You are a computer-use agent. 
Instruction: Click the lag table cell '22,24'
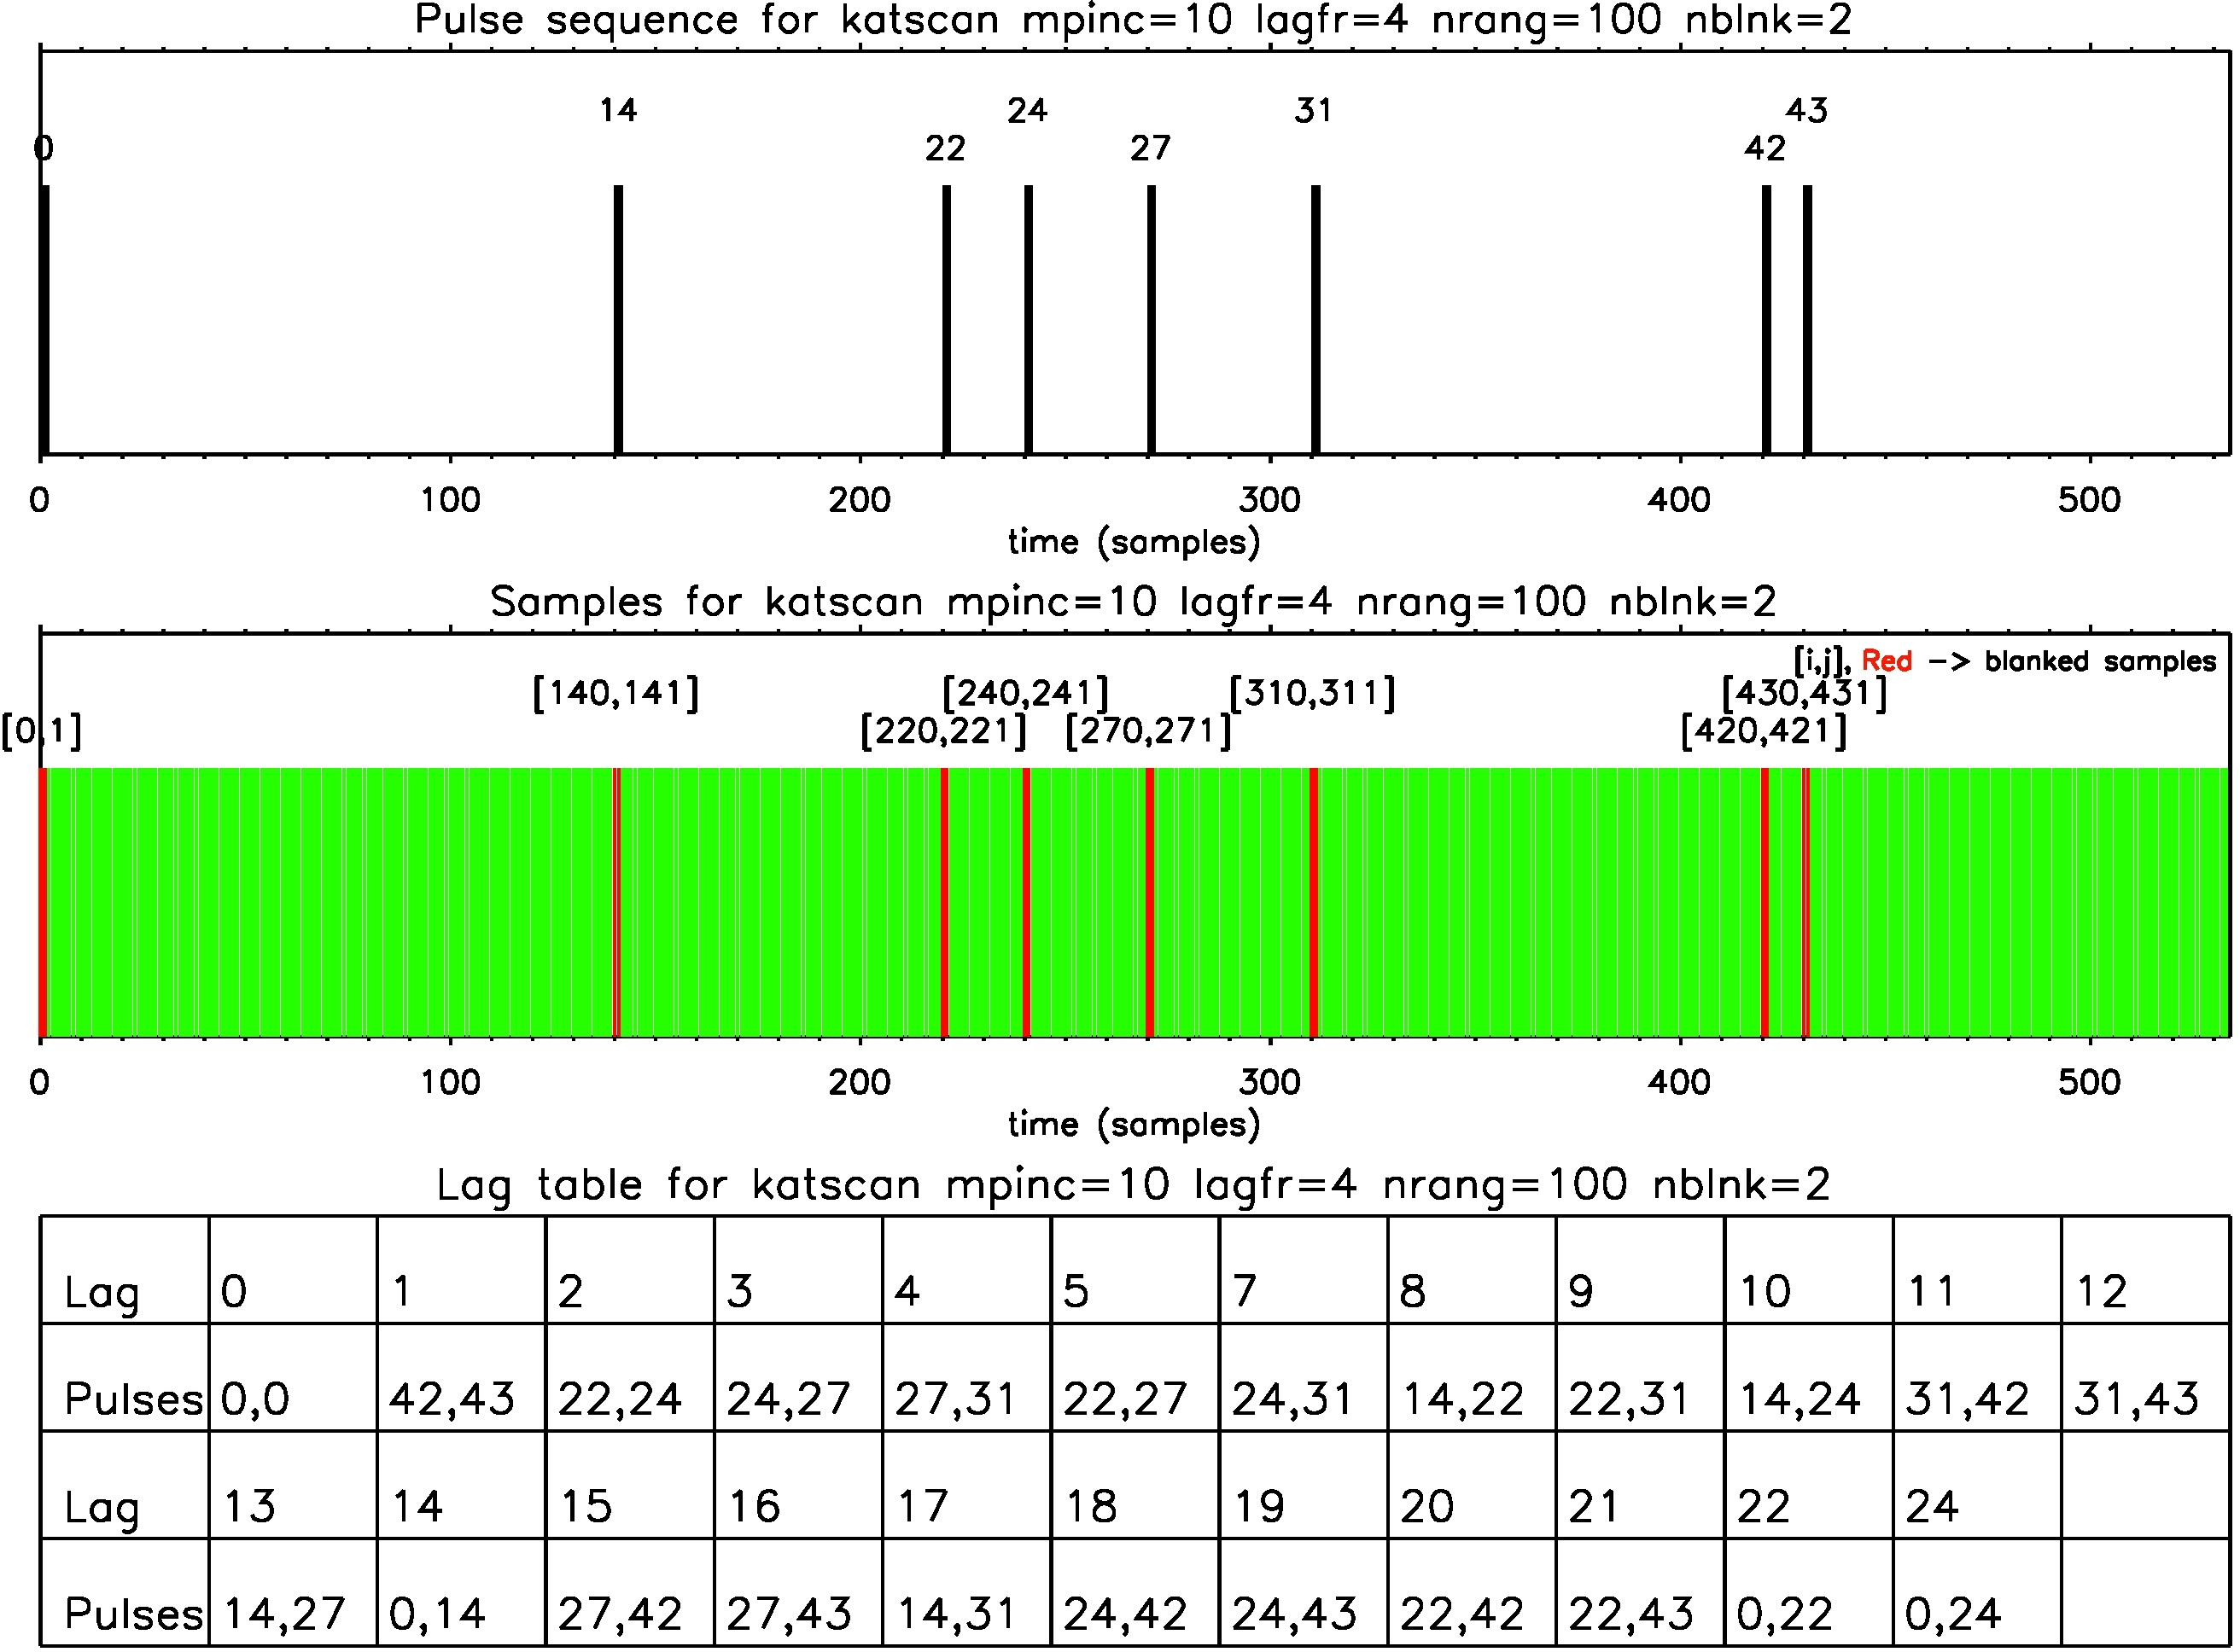point(619,1399)
